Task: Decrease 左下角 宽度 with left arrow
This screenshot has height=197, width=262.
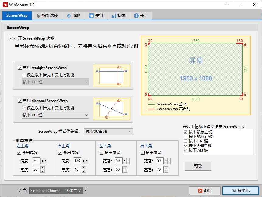Action: pos(124,161)
